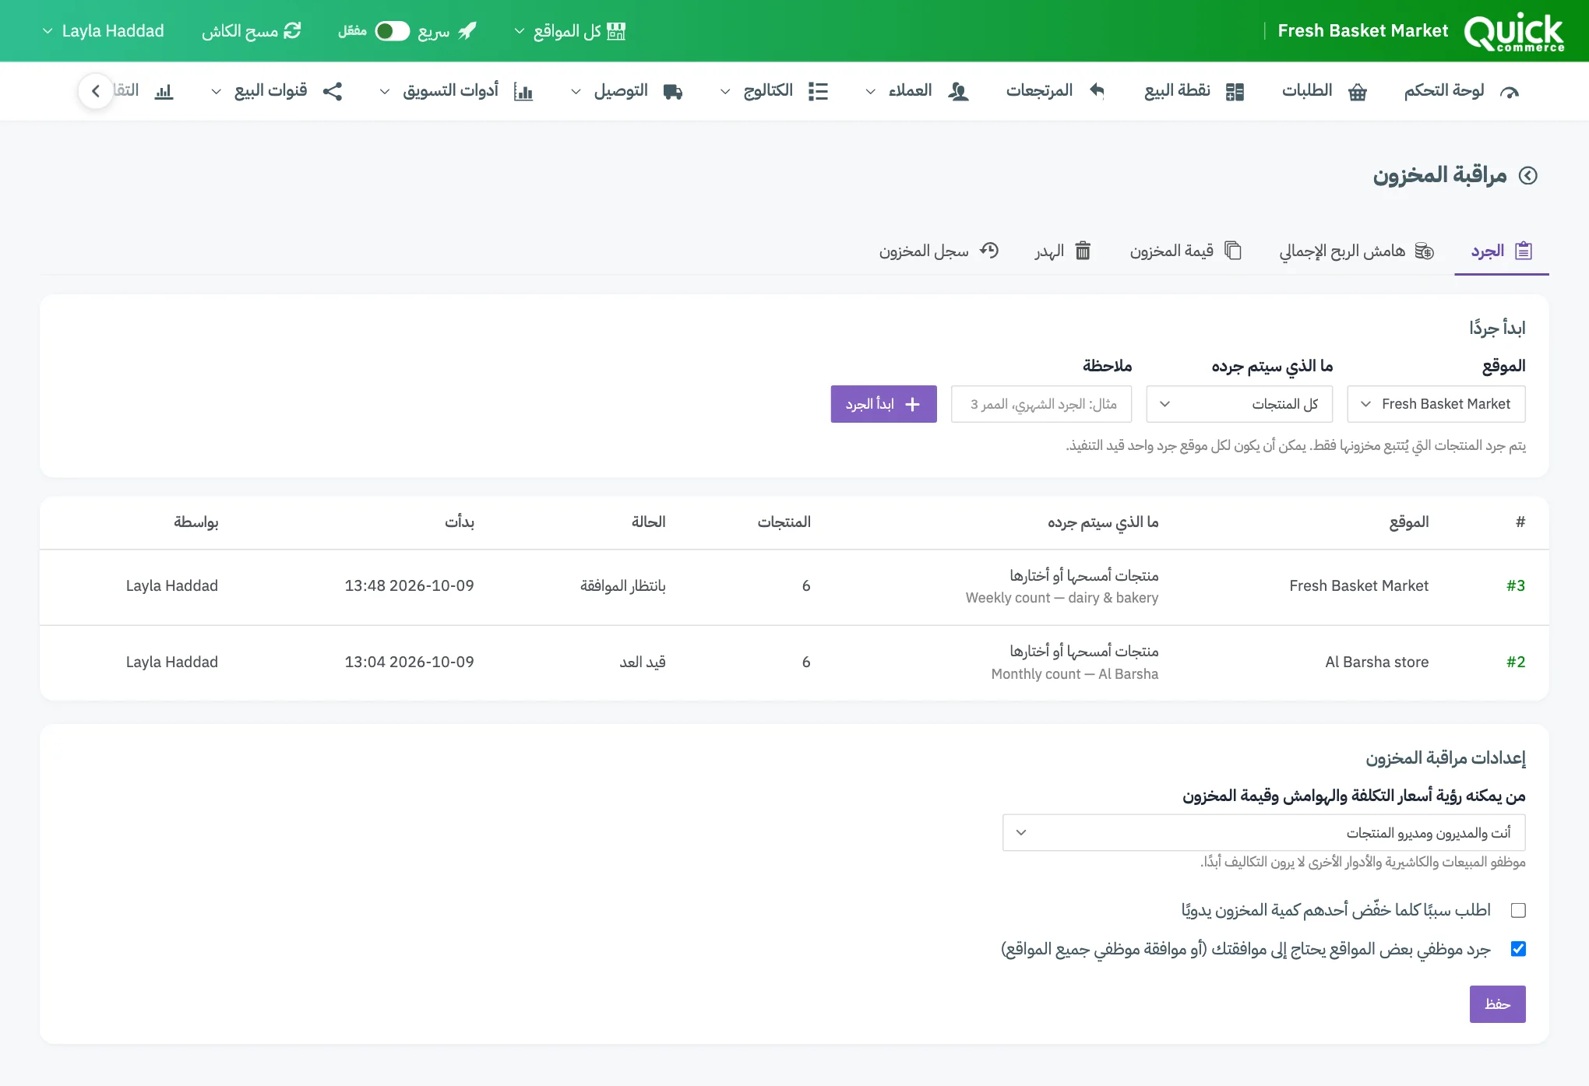Open the Layla Haddad user menu

(x=103, y=31)
